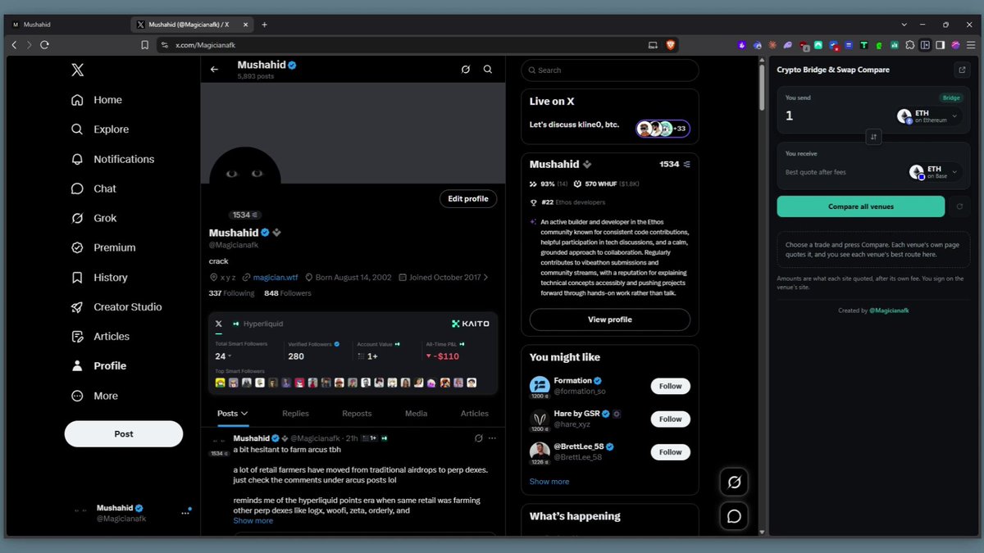
Task: Swap send and receive tokens
Action: (873, 137)
